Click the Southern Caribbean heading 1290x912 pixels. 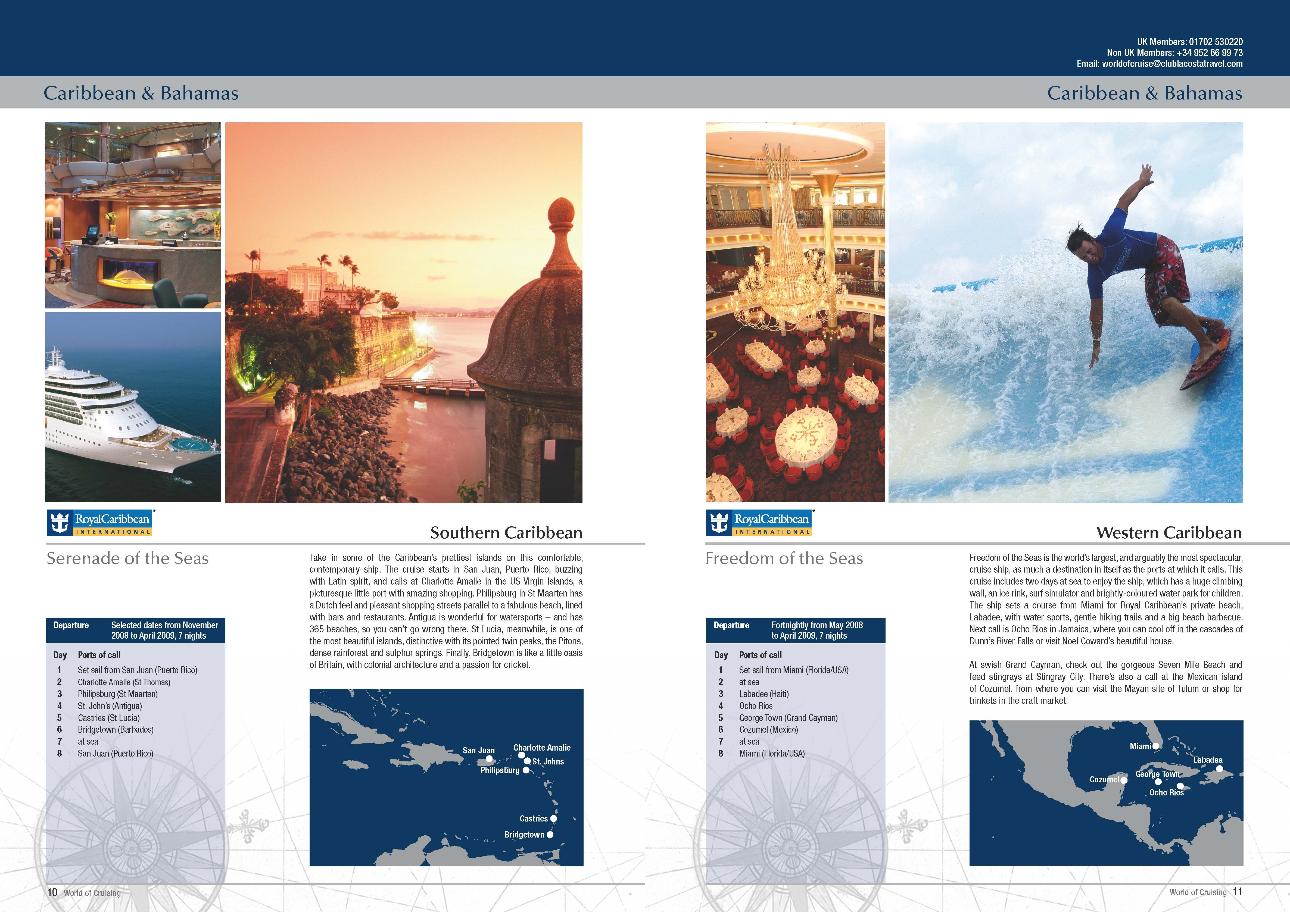pyautogui.click(x=506, y=532)
